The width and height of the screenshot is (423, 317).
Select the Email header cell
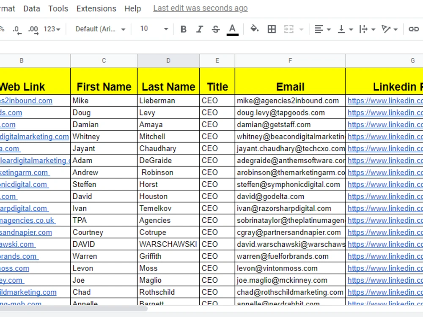(290, 81)
